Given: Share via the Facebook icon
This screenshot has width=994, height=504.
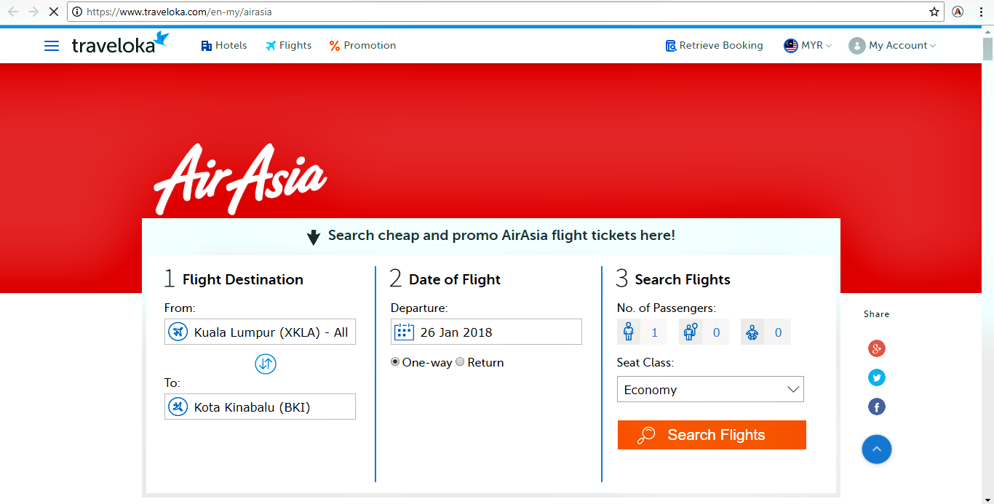Looking at the screenshot, I should coord(876,407).
